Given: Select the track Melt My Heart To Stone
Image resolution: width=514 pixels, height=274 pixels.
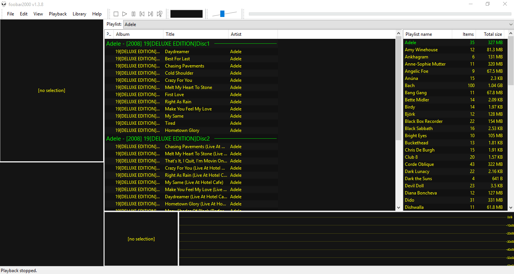Looking at the screenshot, I should (191, 87).
